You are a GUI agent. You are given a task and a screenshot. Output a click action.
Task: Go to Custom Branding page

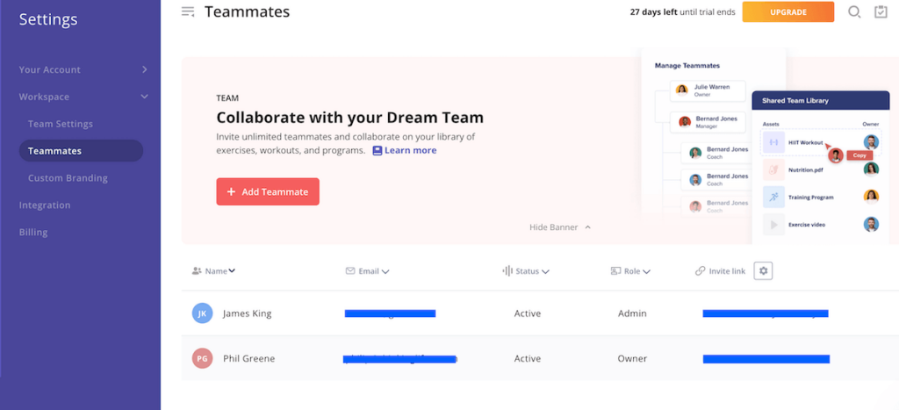click(x=68, y=178)
